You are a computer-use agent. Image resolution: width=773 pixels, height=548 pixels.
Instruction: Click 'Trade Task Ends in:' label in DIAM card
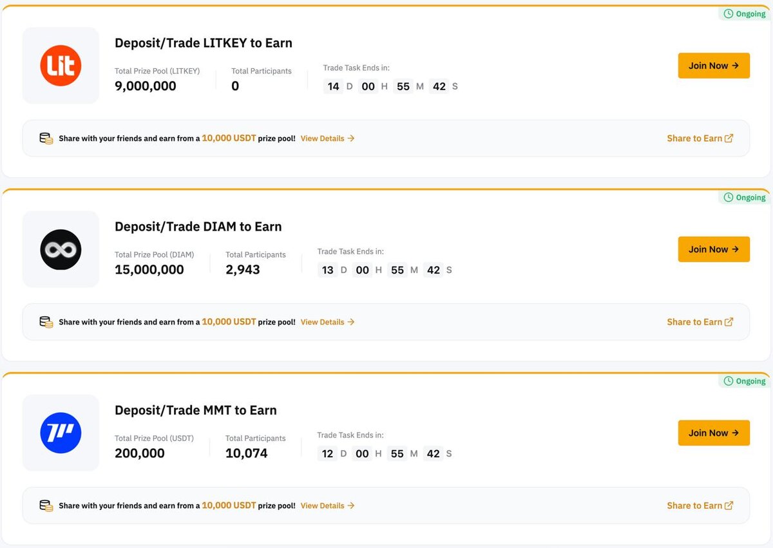point(351,251)
